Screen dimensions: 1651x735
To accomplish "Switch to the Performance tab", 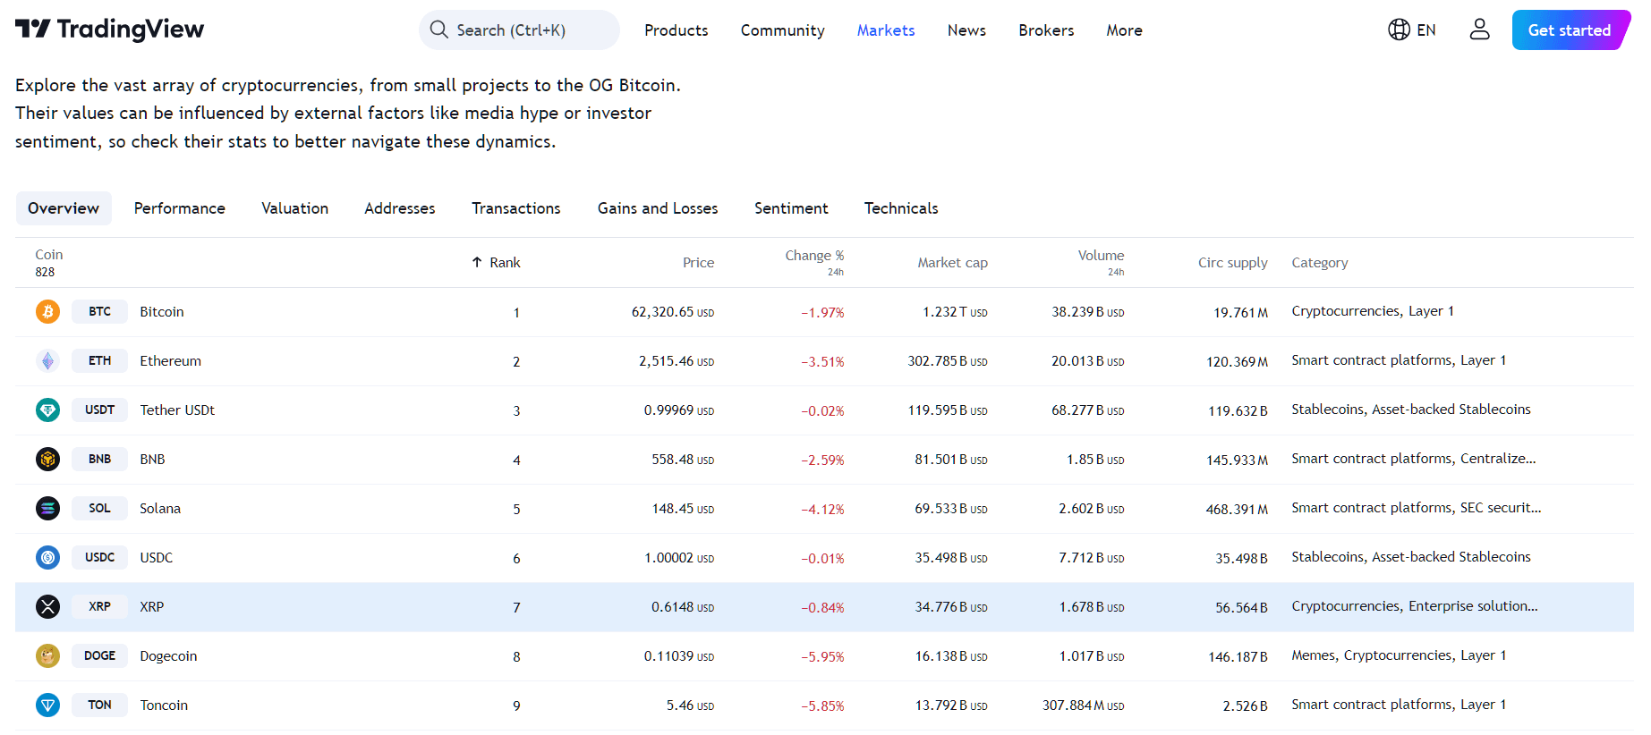I will pos(180,208).
